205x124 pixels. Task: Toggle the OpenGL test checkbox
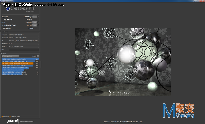pos(38,17)
